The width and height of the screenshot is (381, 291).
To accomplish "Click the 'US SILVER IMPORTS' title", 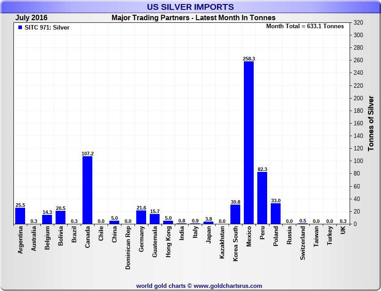I will [190, 7].
